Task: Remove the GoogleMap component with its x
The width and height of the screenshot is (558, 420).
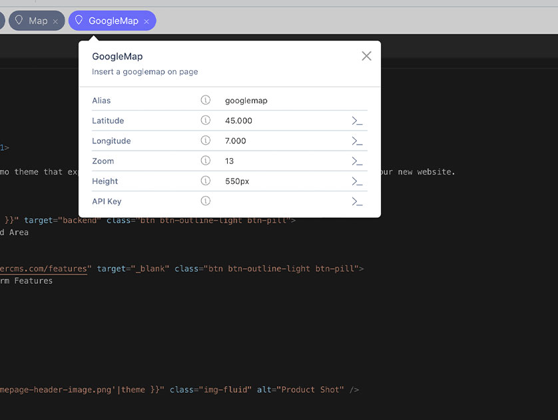Action: point(146,21)
